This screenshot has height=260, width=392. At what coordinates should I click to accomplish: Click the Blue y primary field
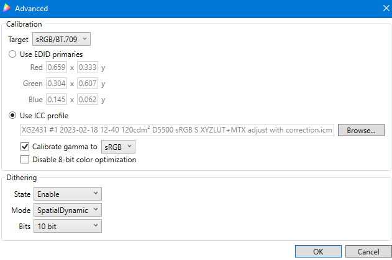(x=88, y=100)
